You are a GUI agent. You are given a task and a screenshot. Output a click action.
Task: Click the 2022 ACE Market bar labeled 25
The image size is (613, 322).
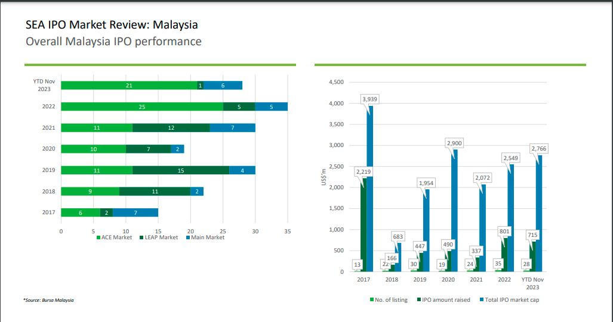(x=141, y=107)
